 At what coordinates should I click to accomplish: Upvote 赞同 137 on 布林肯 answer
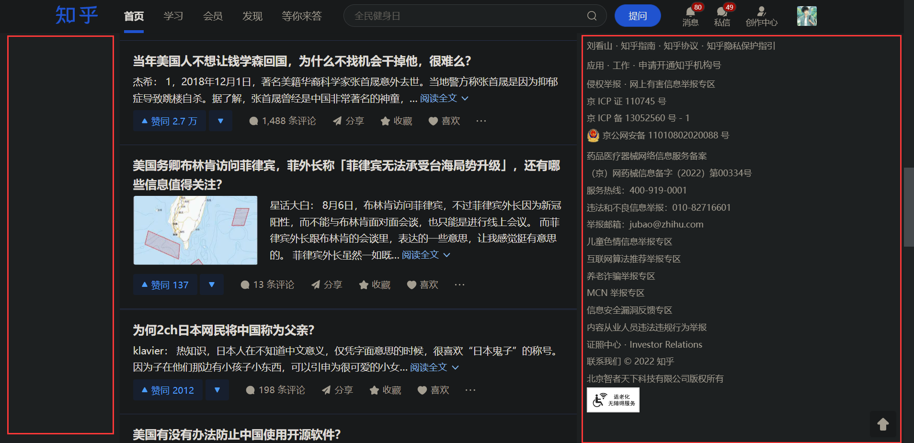pyautogui.click(x=165, y=284)
